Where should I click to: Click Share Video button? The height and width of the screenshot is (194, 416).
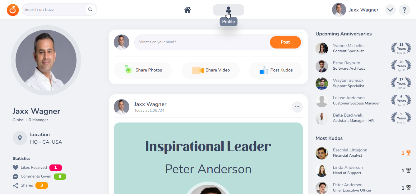[x=210, y=70]
